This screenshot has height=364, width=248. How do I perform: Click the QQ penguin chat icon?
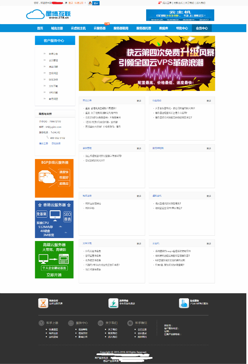pyautogui.click(x=90, y=3)
